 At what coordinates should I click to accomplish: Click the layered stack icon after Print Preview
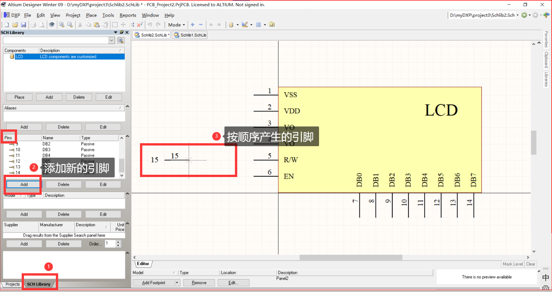[52, 25]
